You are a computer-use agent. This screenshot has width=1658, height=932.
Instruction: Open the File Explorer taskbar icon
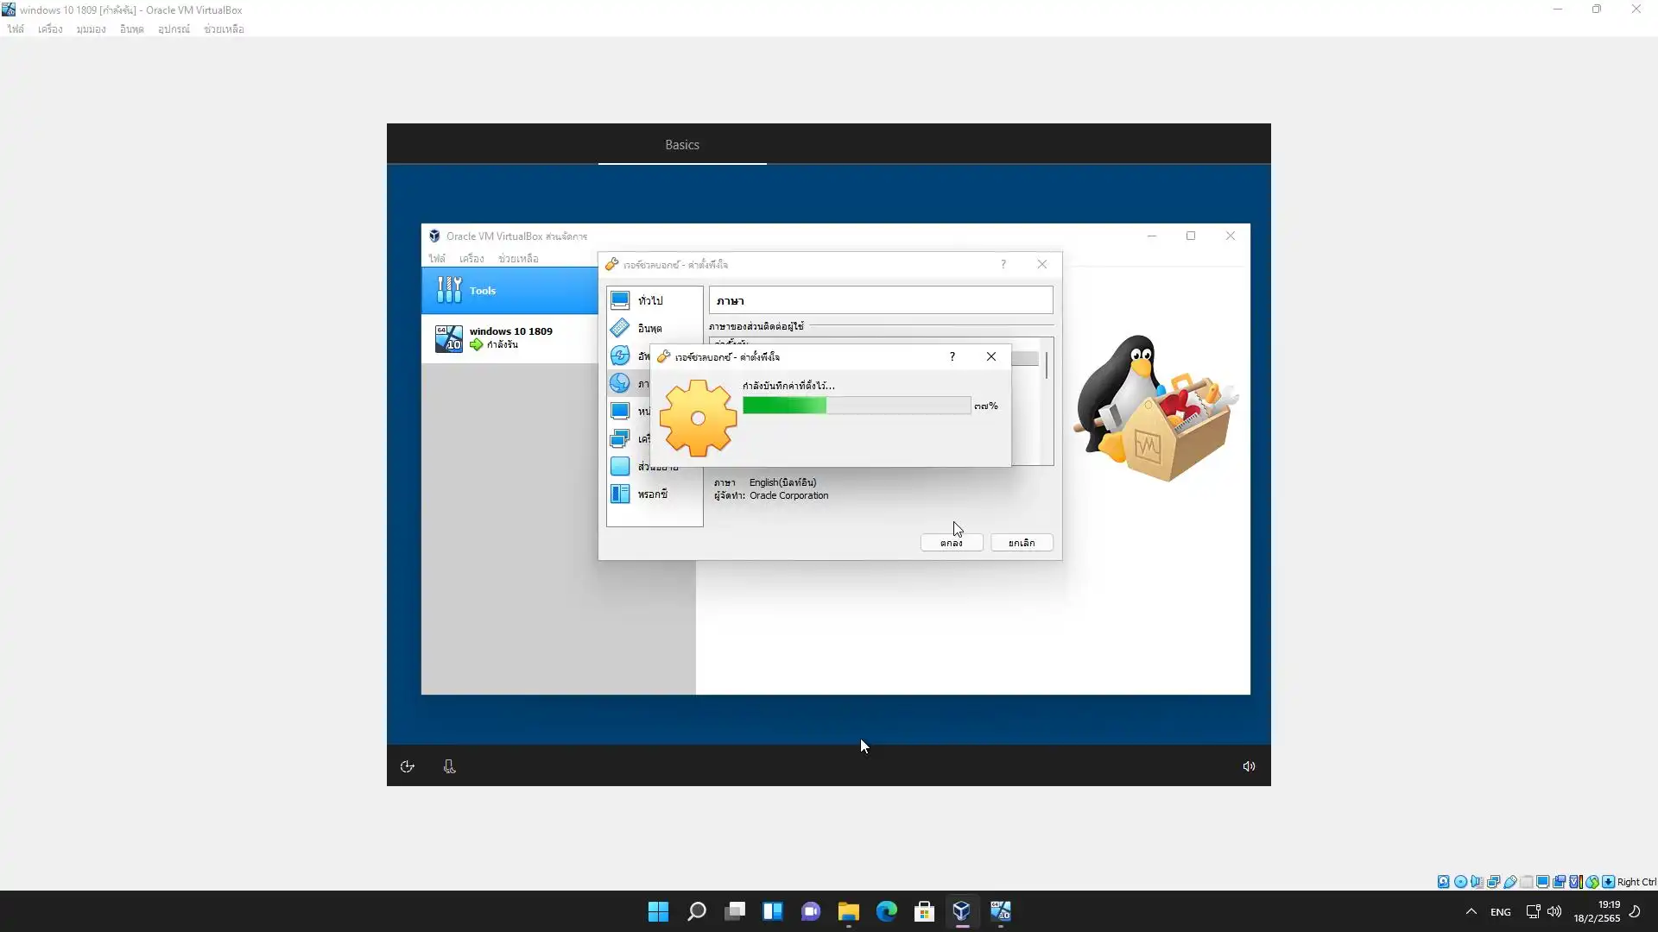(x=848, y=911)
